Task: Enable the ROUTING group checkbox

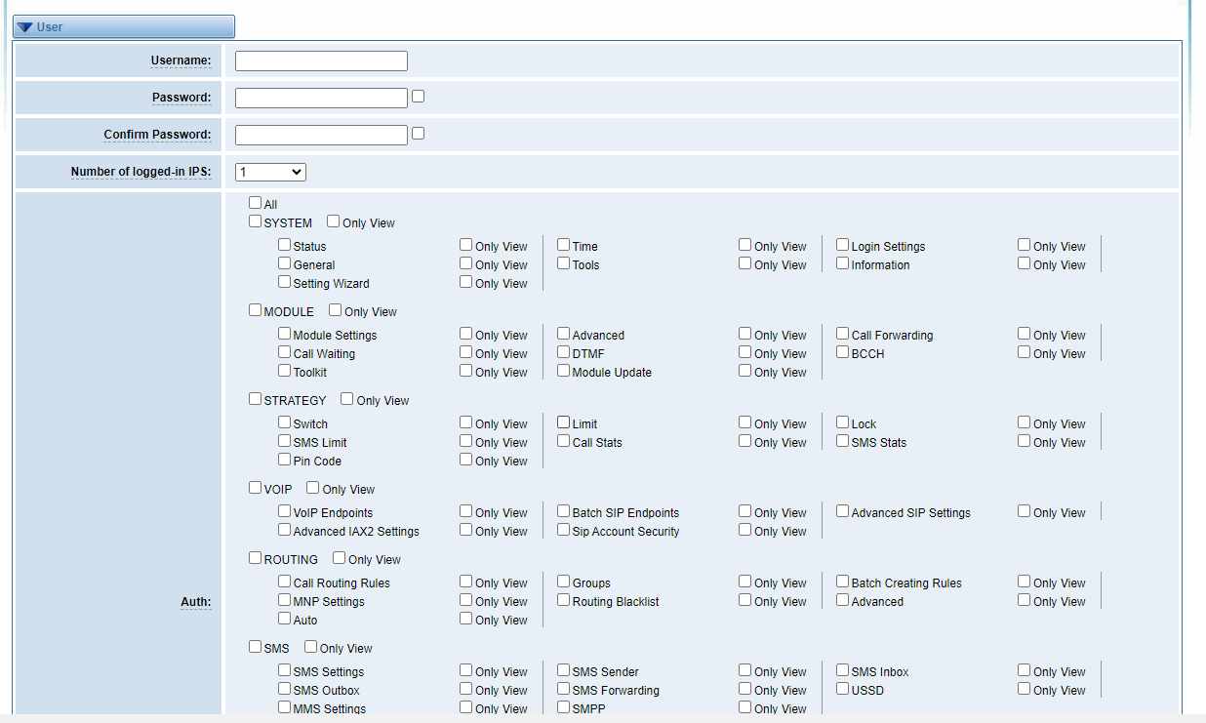Action: point(255,558)
